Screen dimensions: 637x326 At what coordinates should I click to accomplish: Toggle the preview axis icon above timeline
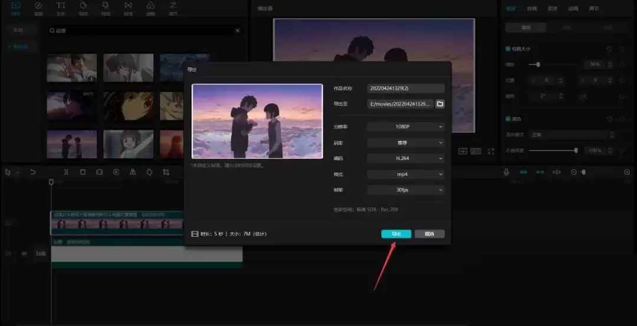click(557, 172)
